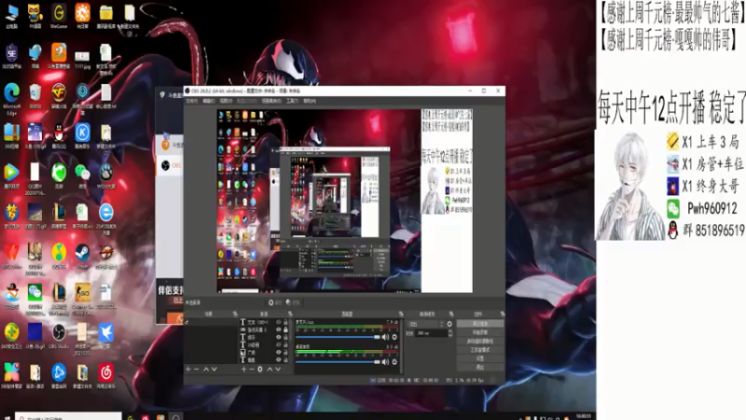The height and width of the screenshot is (420, 746).
Task: Toggle visibility eye of the 文本 (GDI+) source
Action: point(279,322)
